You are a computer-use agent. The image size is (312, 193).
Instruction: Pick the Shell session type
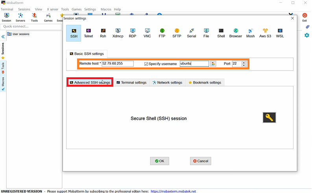(x=221, y=33)
